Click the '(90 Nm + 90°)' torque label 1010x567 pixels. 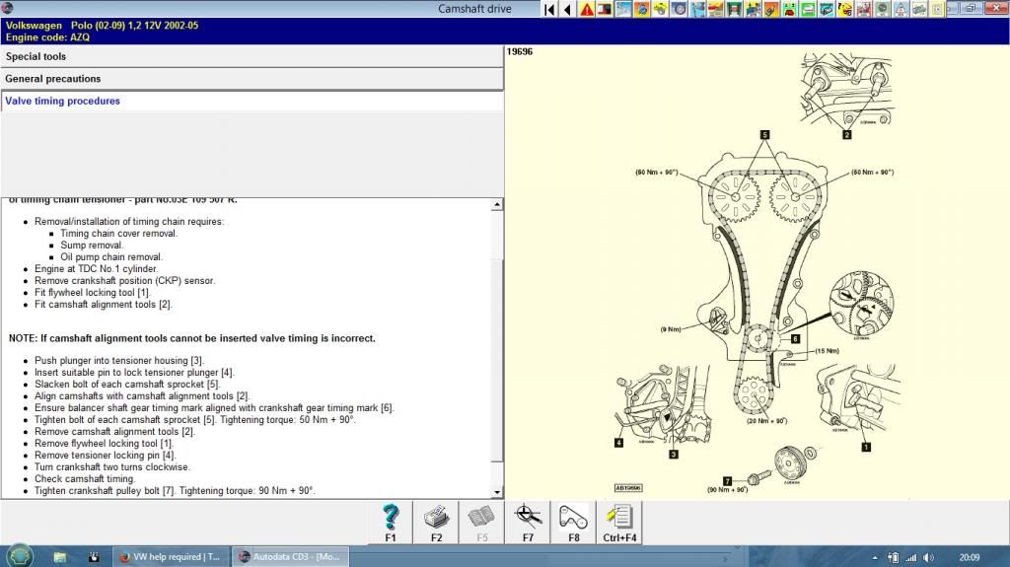[727, 490]
